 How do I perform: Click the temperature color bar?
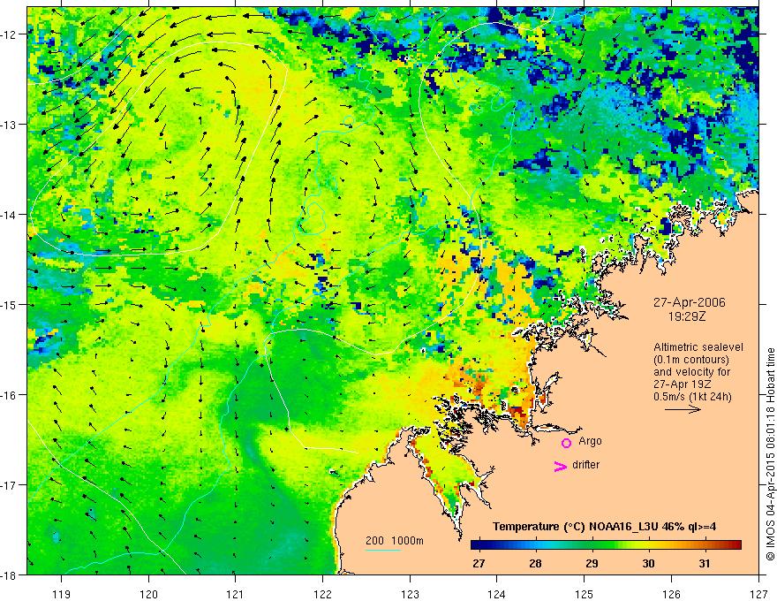click(x=606, y=545)
